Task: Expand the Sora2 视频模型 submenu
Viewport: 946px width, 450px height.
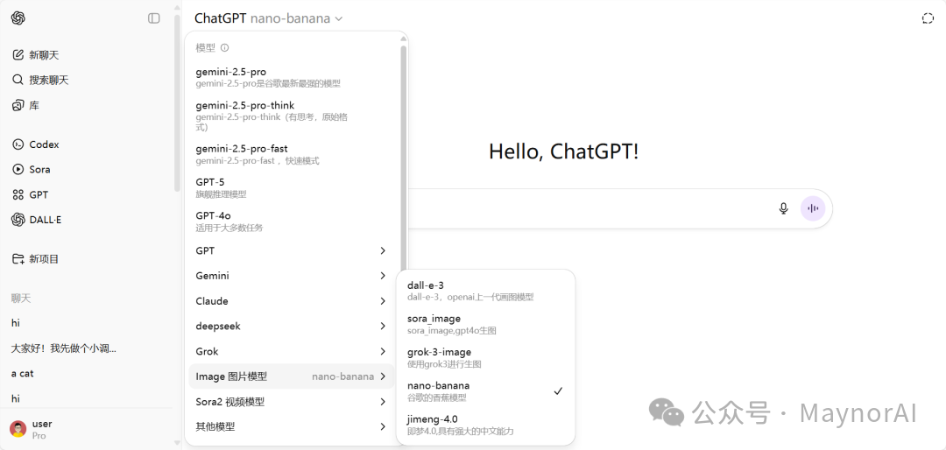Action: click(292, 402)
